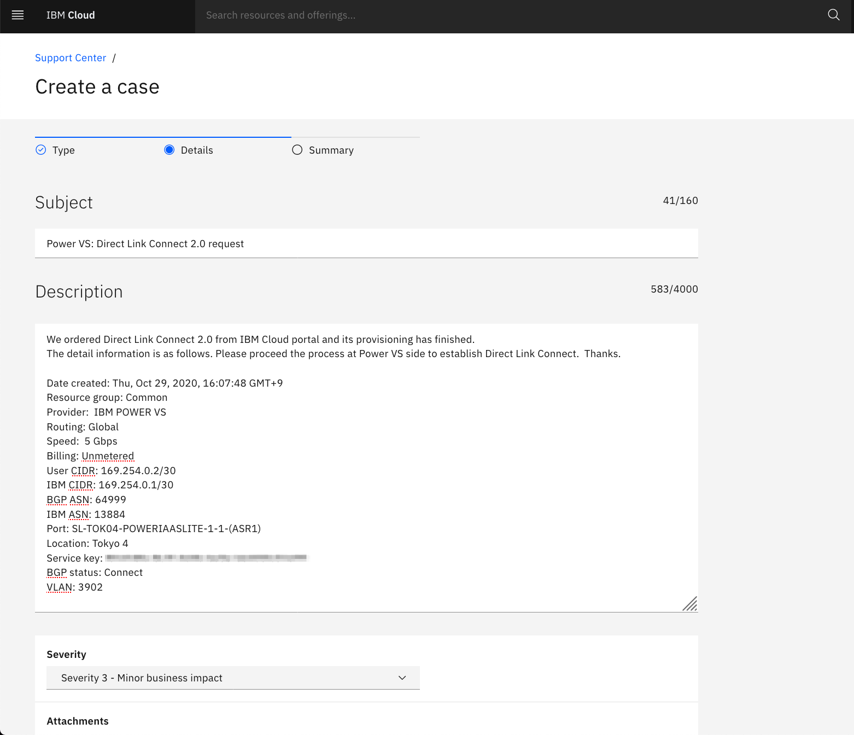Image resolution: width=854 pixels, height=735 pixels.
Task: Click the Description character count 583/4000
Action: coord(674,289)
